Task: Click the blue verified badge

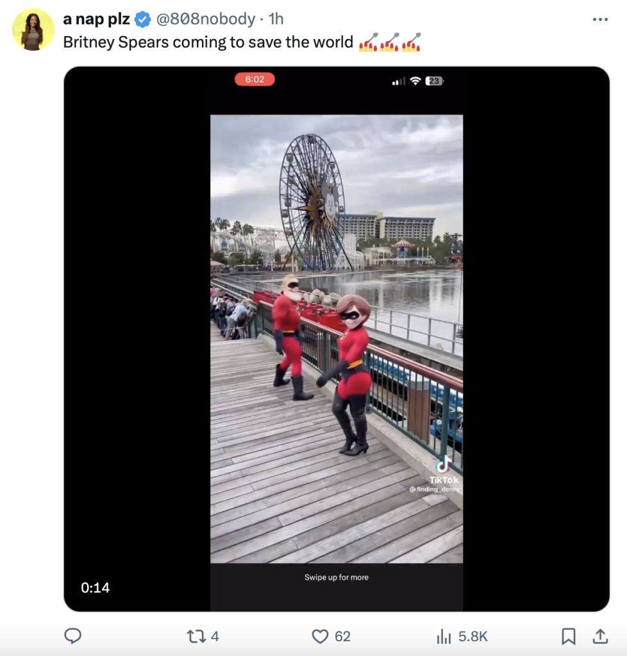Action: tap(142, 20)
